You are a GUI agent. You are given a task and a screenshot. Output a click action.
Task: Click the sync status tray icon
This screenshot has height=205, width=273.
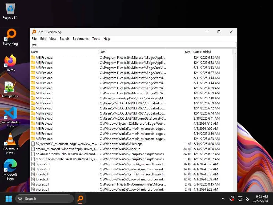(x=232, y=199)
